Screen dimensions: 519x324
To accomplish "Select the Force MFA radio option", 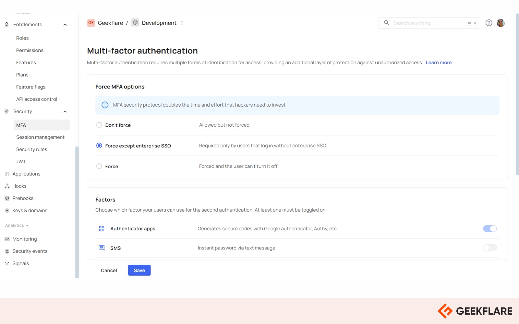I will pyautogui.click(x=99, y=166).
